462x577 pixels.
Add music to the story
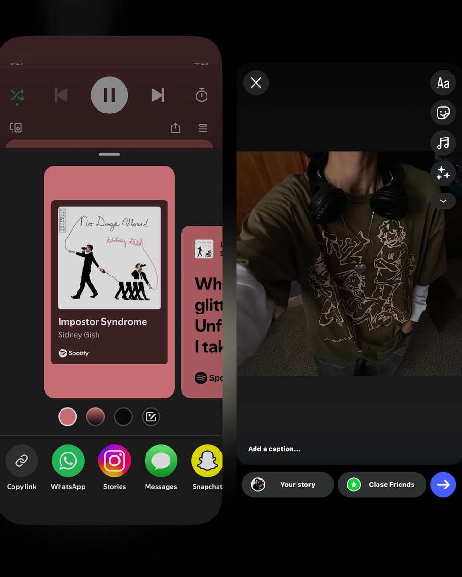pyautogui.click(x=443, y=143)
